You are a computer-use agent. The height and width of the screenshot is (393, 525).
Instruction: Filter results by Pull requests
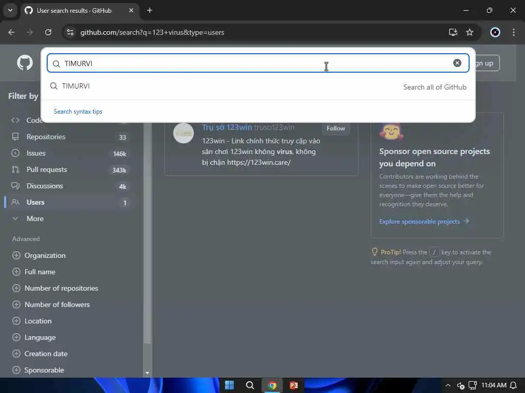click(69, 169)
